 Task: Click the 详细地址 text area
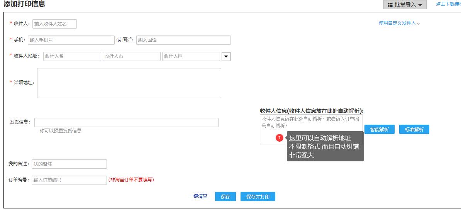(129, 83)
